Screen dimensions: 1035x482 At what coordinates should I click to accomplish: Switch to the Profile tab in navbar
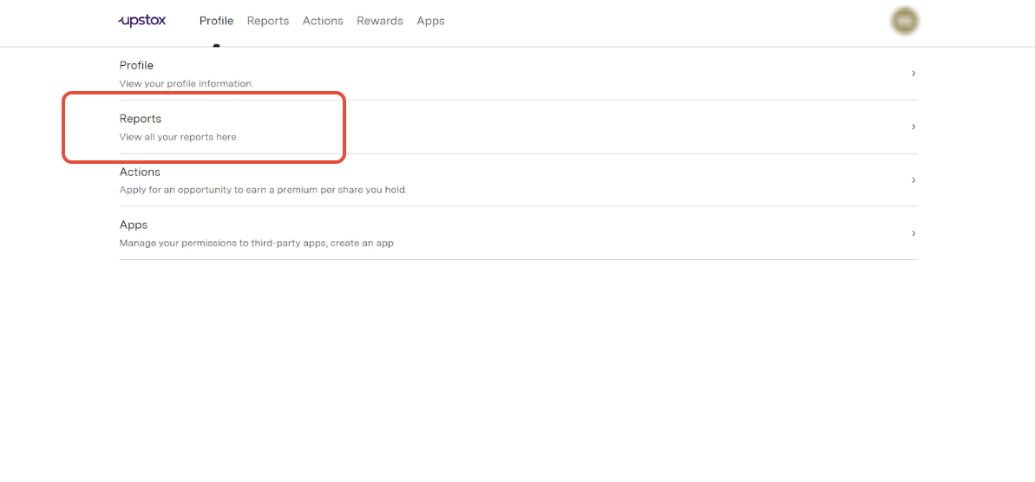coord(216,21)
